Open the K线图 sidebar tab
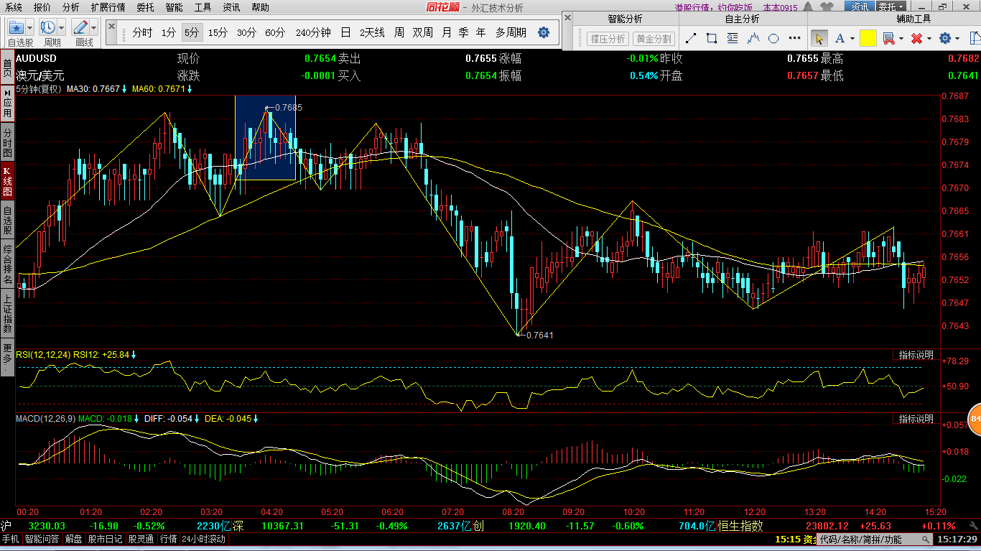Screen dimensions: 981x551 (7, 182)
